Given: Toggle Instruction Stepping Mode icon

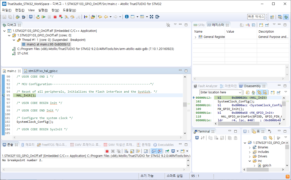Looking at the screenshot, I should pos(85,17).
